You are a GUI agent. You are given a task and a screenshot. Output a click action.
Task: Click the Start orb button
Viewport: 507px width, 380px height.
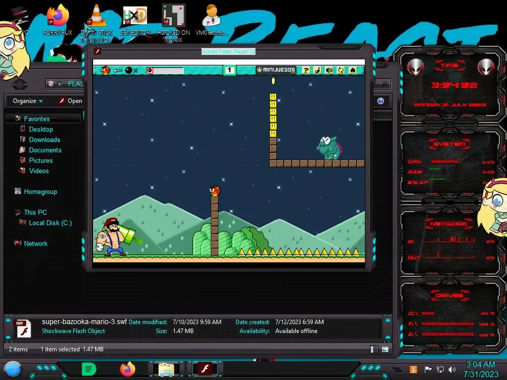(12, 370)
